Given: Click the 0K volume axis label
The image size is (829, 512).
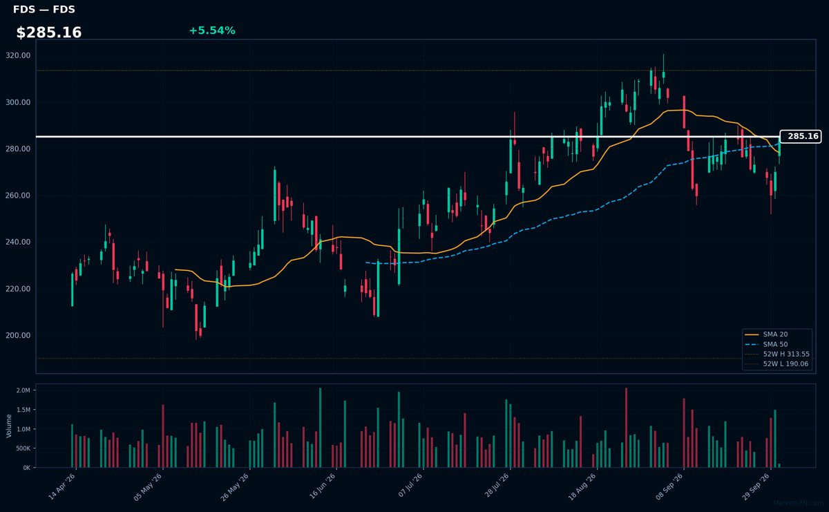Looking at the screenshot, I should pos(26,468).
